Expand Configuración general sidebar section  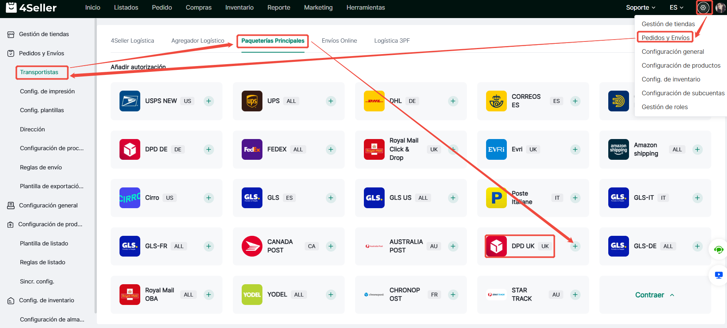point(48,205)
